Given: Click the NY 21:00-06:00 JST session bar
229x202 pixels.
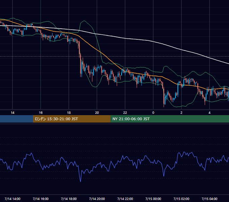Looking at the screenshot, I should (x=169, y=119).
